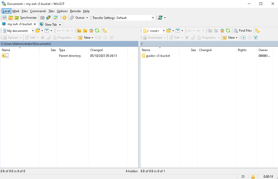Image resolution: width=278 pixels, height=179 pixels.
Task: Open the Commands menu
Action: (38, 11)
